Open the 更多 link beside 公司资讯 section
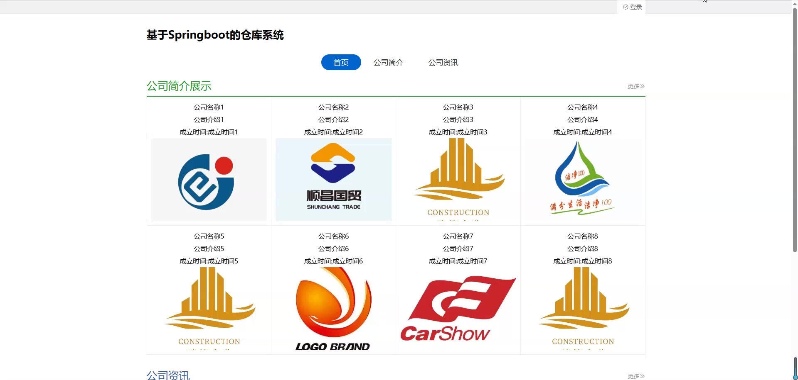The width and height of the screenshot is (798, 380). click(x=636, y=376)
